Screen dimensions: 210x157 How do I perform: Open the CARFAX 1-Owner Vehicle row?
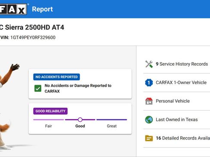point(176,82)
